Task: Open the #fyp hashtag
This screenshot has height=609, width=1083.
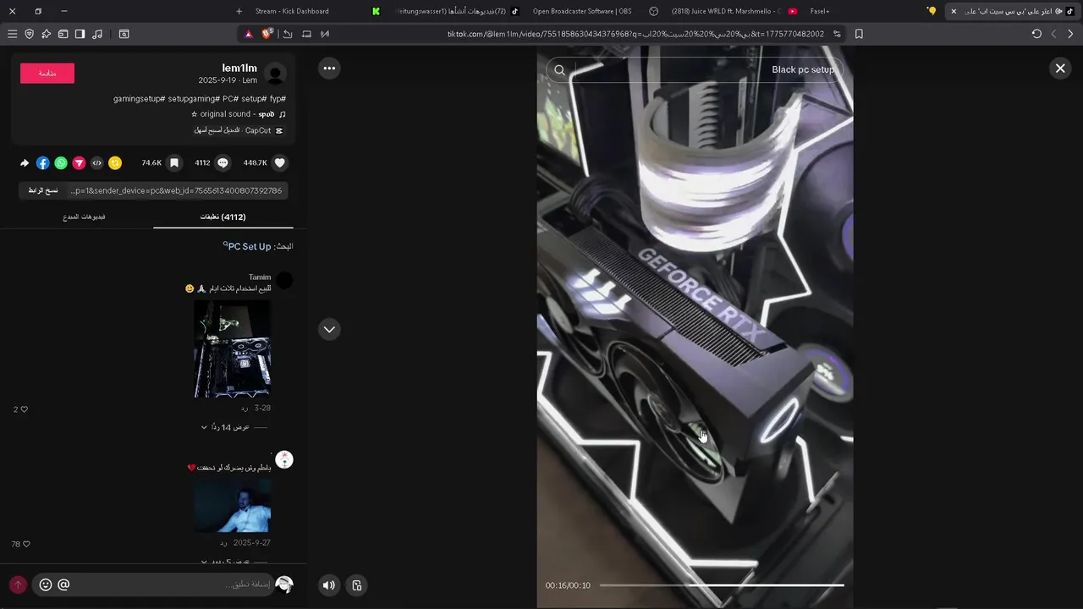Action: click(x=278, y=99)
